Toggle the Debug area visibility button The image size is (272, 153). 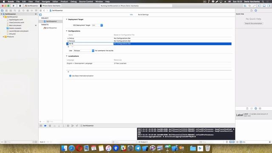(264, 6)
